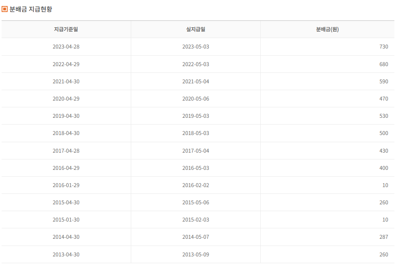The image size is (400, 272).
Task: Click the distribution amount 730
Action: point(384,46)
